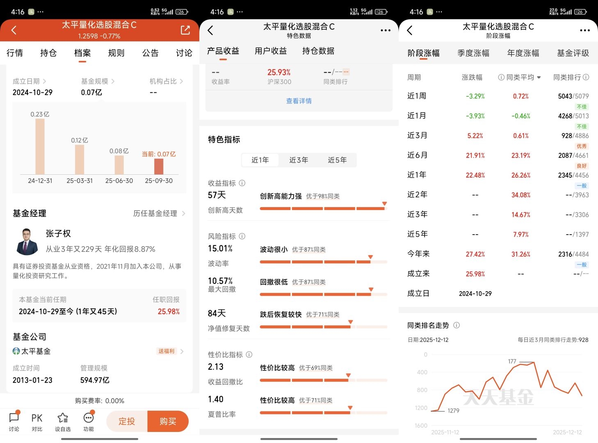The height and width of the screenshot is (443, 598).
Task: Switch to 公告 tab
Action: [150, 53]
